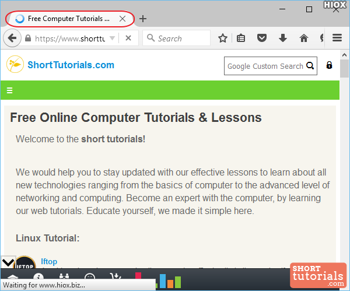Select the Free Computer Tutorials tab
The height and width of the screenshot is (291, 350).
pos(70,19)
